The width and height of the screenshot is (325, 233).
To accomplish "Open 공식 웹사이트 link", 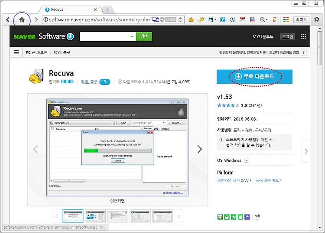I will 269,180.
